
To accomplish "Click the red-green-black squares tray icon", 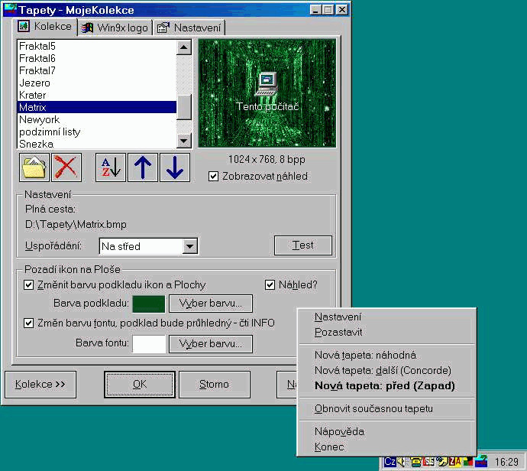I will pyautogui.click(x=468, y=462).
